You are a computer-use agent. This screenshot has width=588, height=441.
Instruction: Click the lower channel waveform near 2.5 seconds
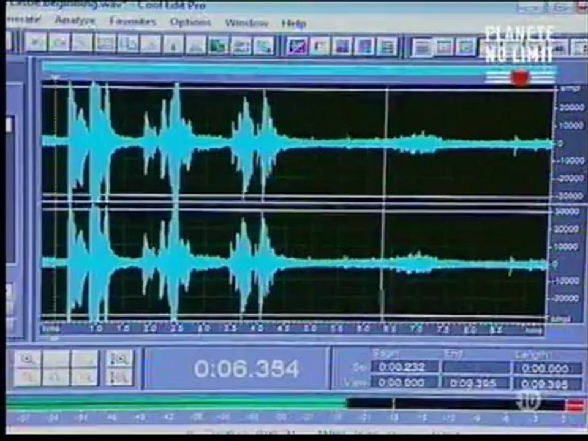point(175,263)
